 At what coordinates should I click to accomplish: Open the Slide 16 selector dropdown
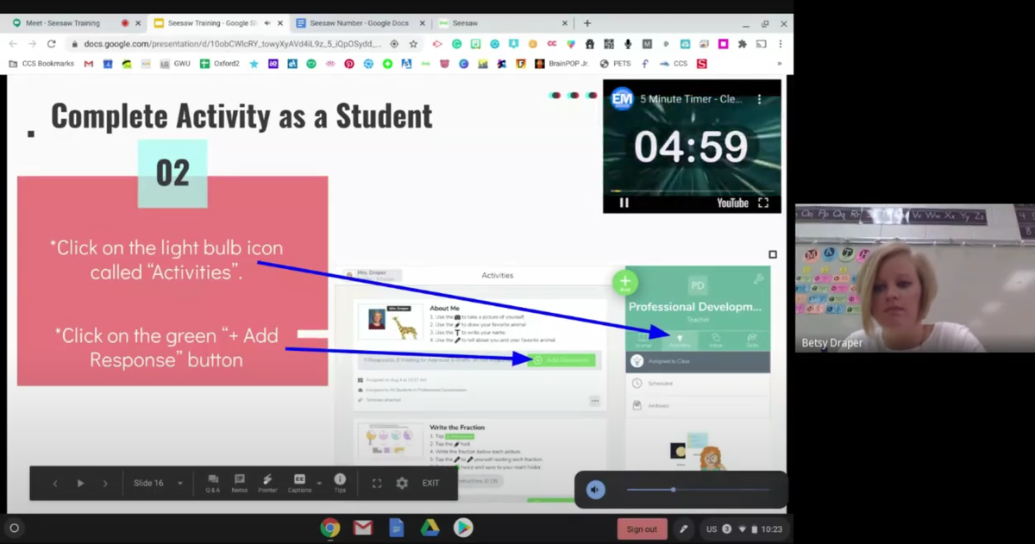tap(159, 484)
